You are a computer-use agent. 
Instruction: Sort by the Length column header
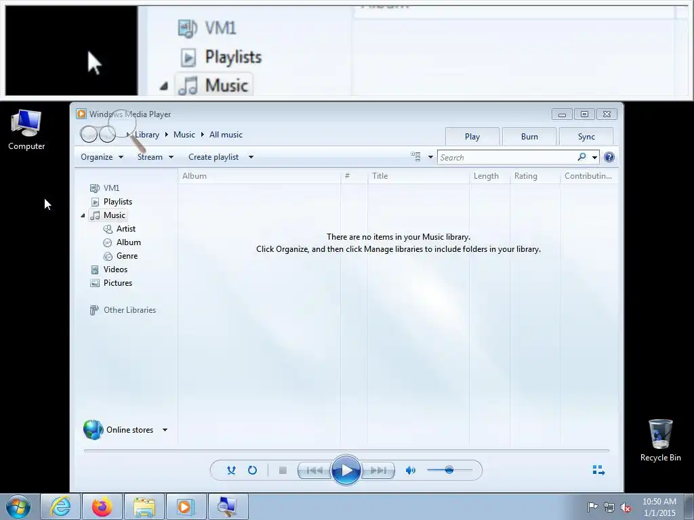coord(489,176)
